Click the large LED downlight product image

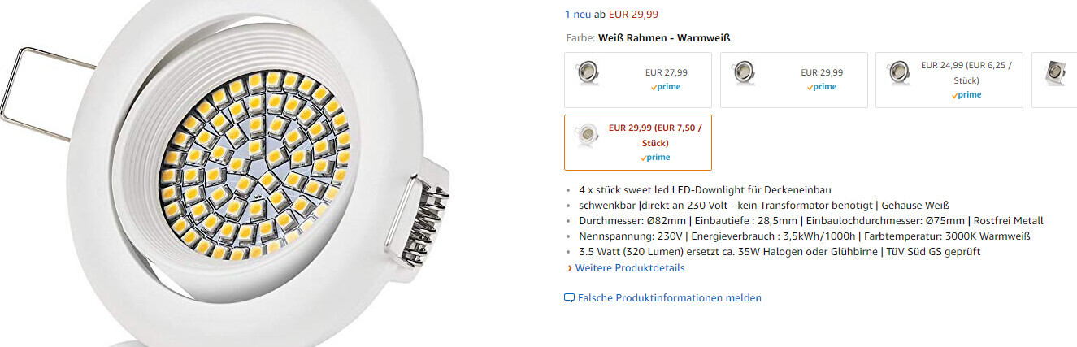click(236, 173)
